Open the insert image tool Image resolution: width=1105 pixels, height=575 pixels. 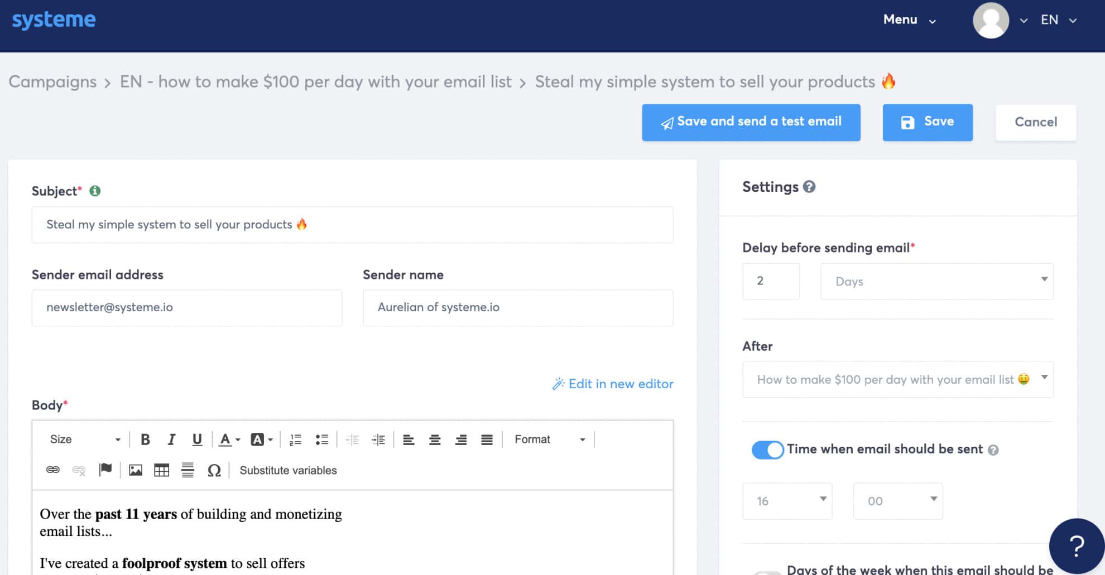[x=135, y=470]
